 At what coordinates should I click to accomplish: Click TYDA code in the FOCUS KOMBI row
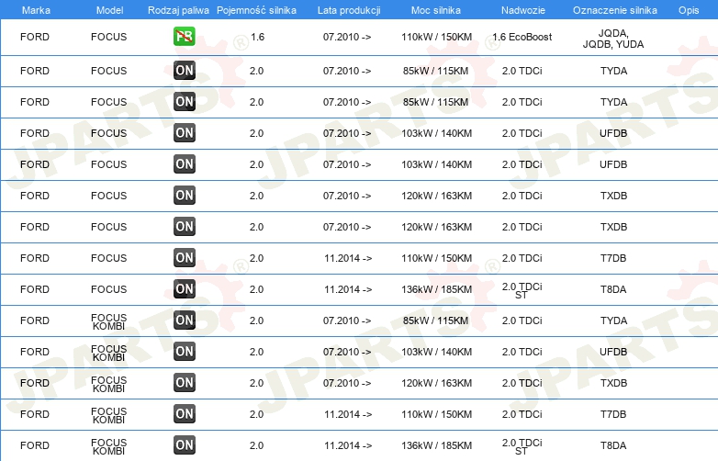pos(613,320)
